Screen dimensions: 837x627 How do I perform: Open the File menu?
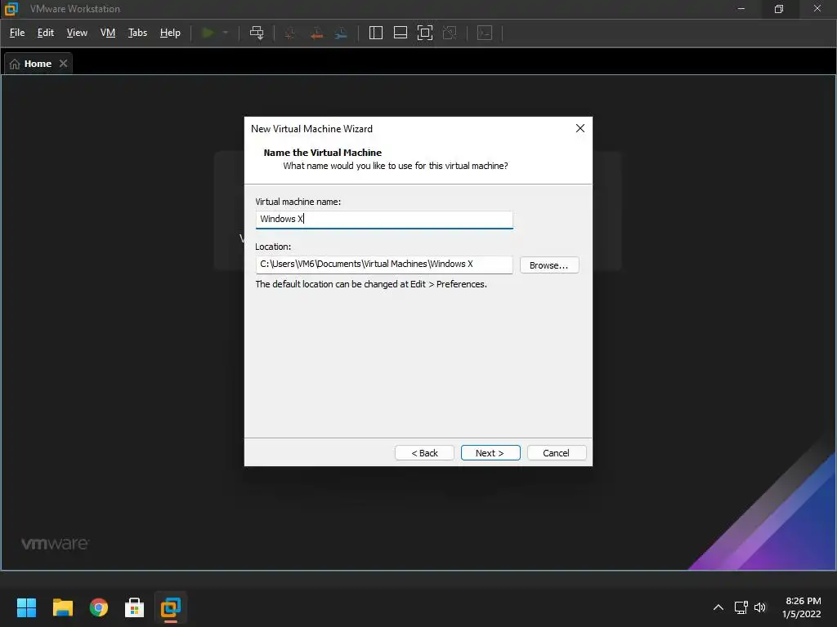pyautogui.click(x=17, y=33)
